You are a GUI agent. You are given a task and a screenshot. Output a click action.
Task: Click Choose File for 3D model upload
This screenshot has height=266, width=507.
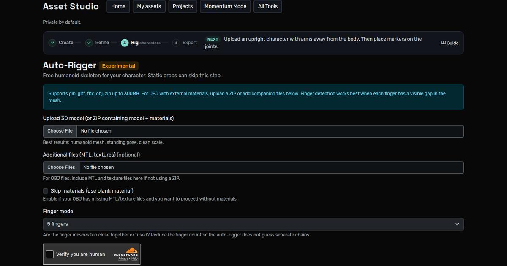coord(60,131)
